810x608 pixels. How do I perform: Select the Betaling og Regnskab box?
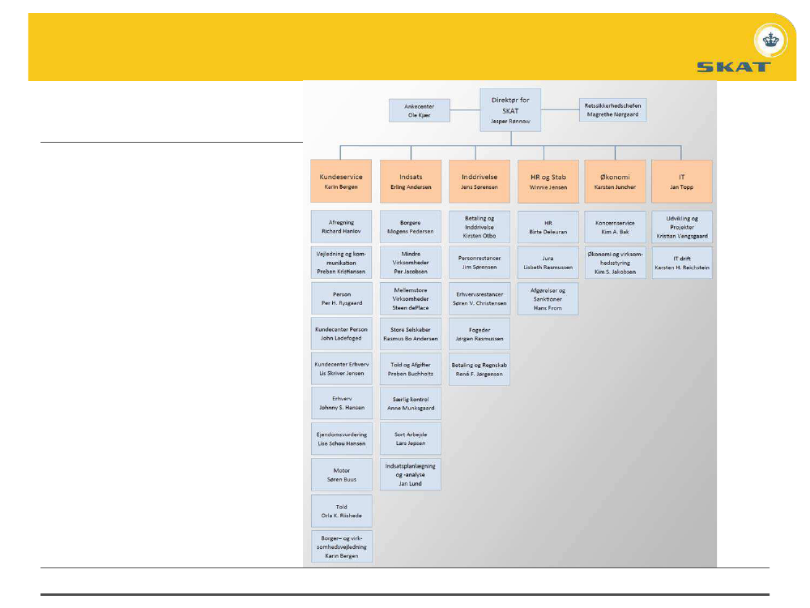[x=480, y=369]
